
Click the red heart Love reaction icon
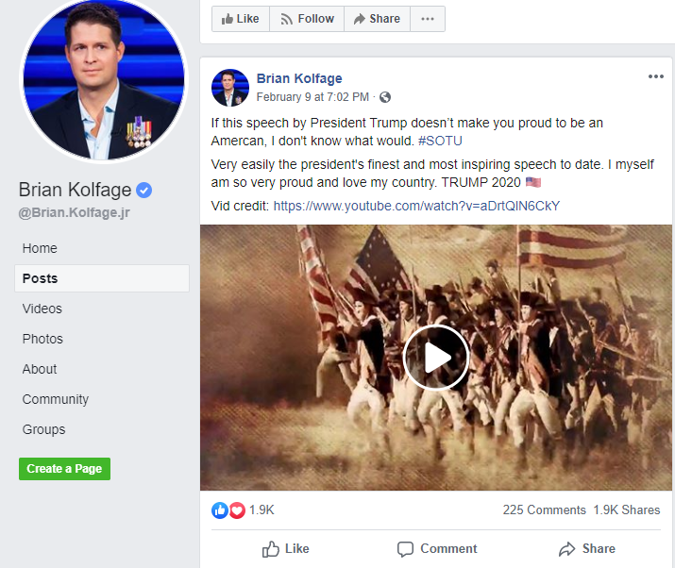click(x=237, y=510)
